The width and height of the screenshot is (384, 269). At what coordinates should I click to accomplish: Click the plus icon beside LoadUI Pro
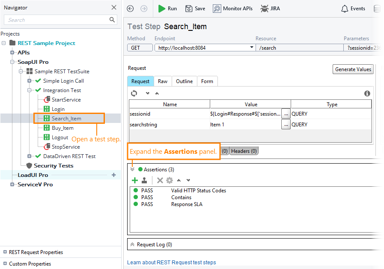pos(113,175)
